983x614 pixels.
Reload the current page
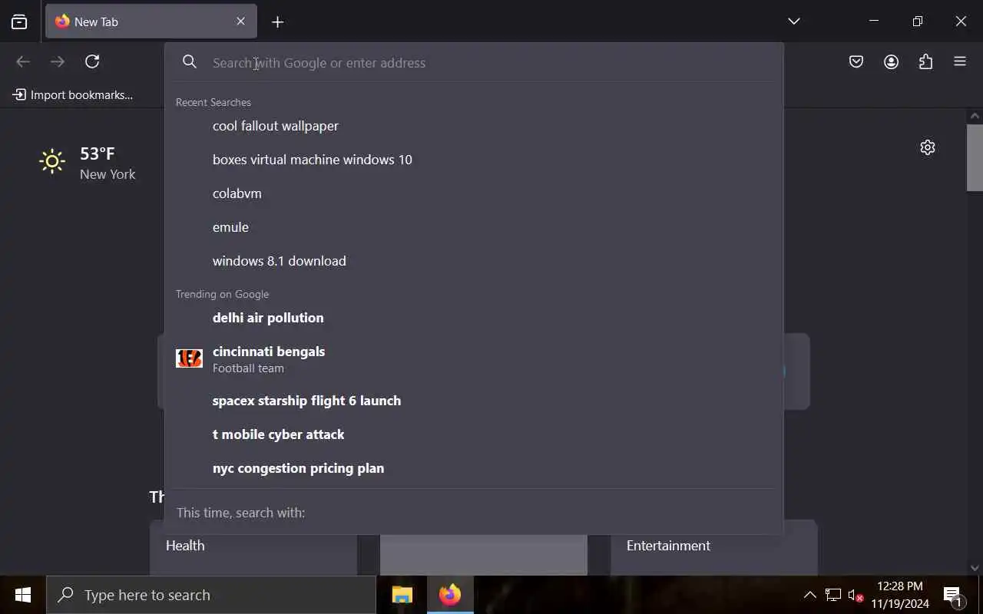(92, 61)
